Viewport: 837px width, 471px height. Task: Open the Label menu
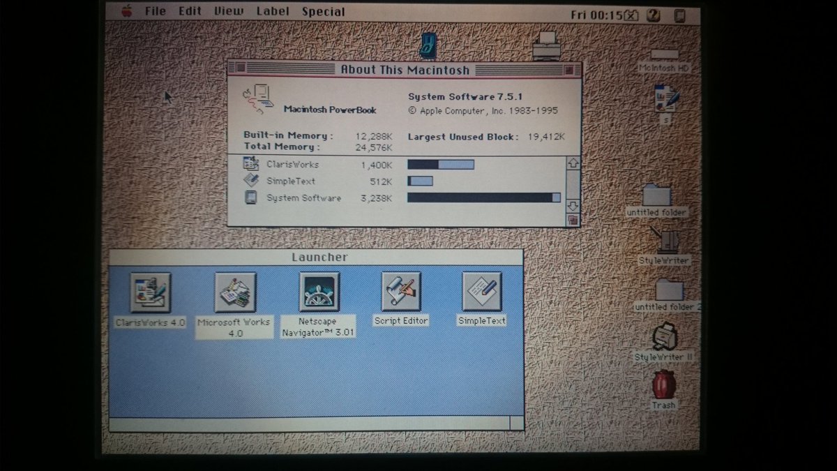[x=273, y=11]
